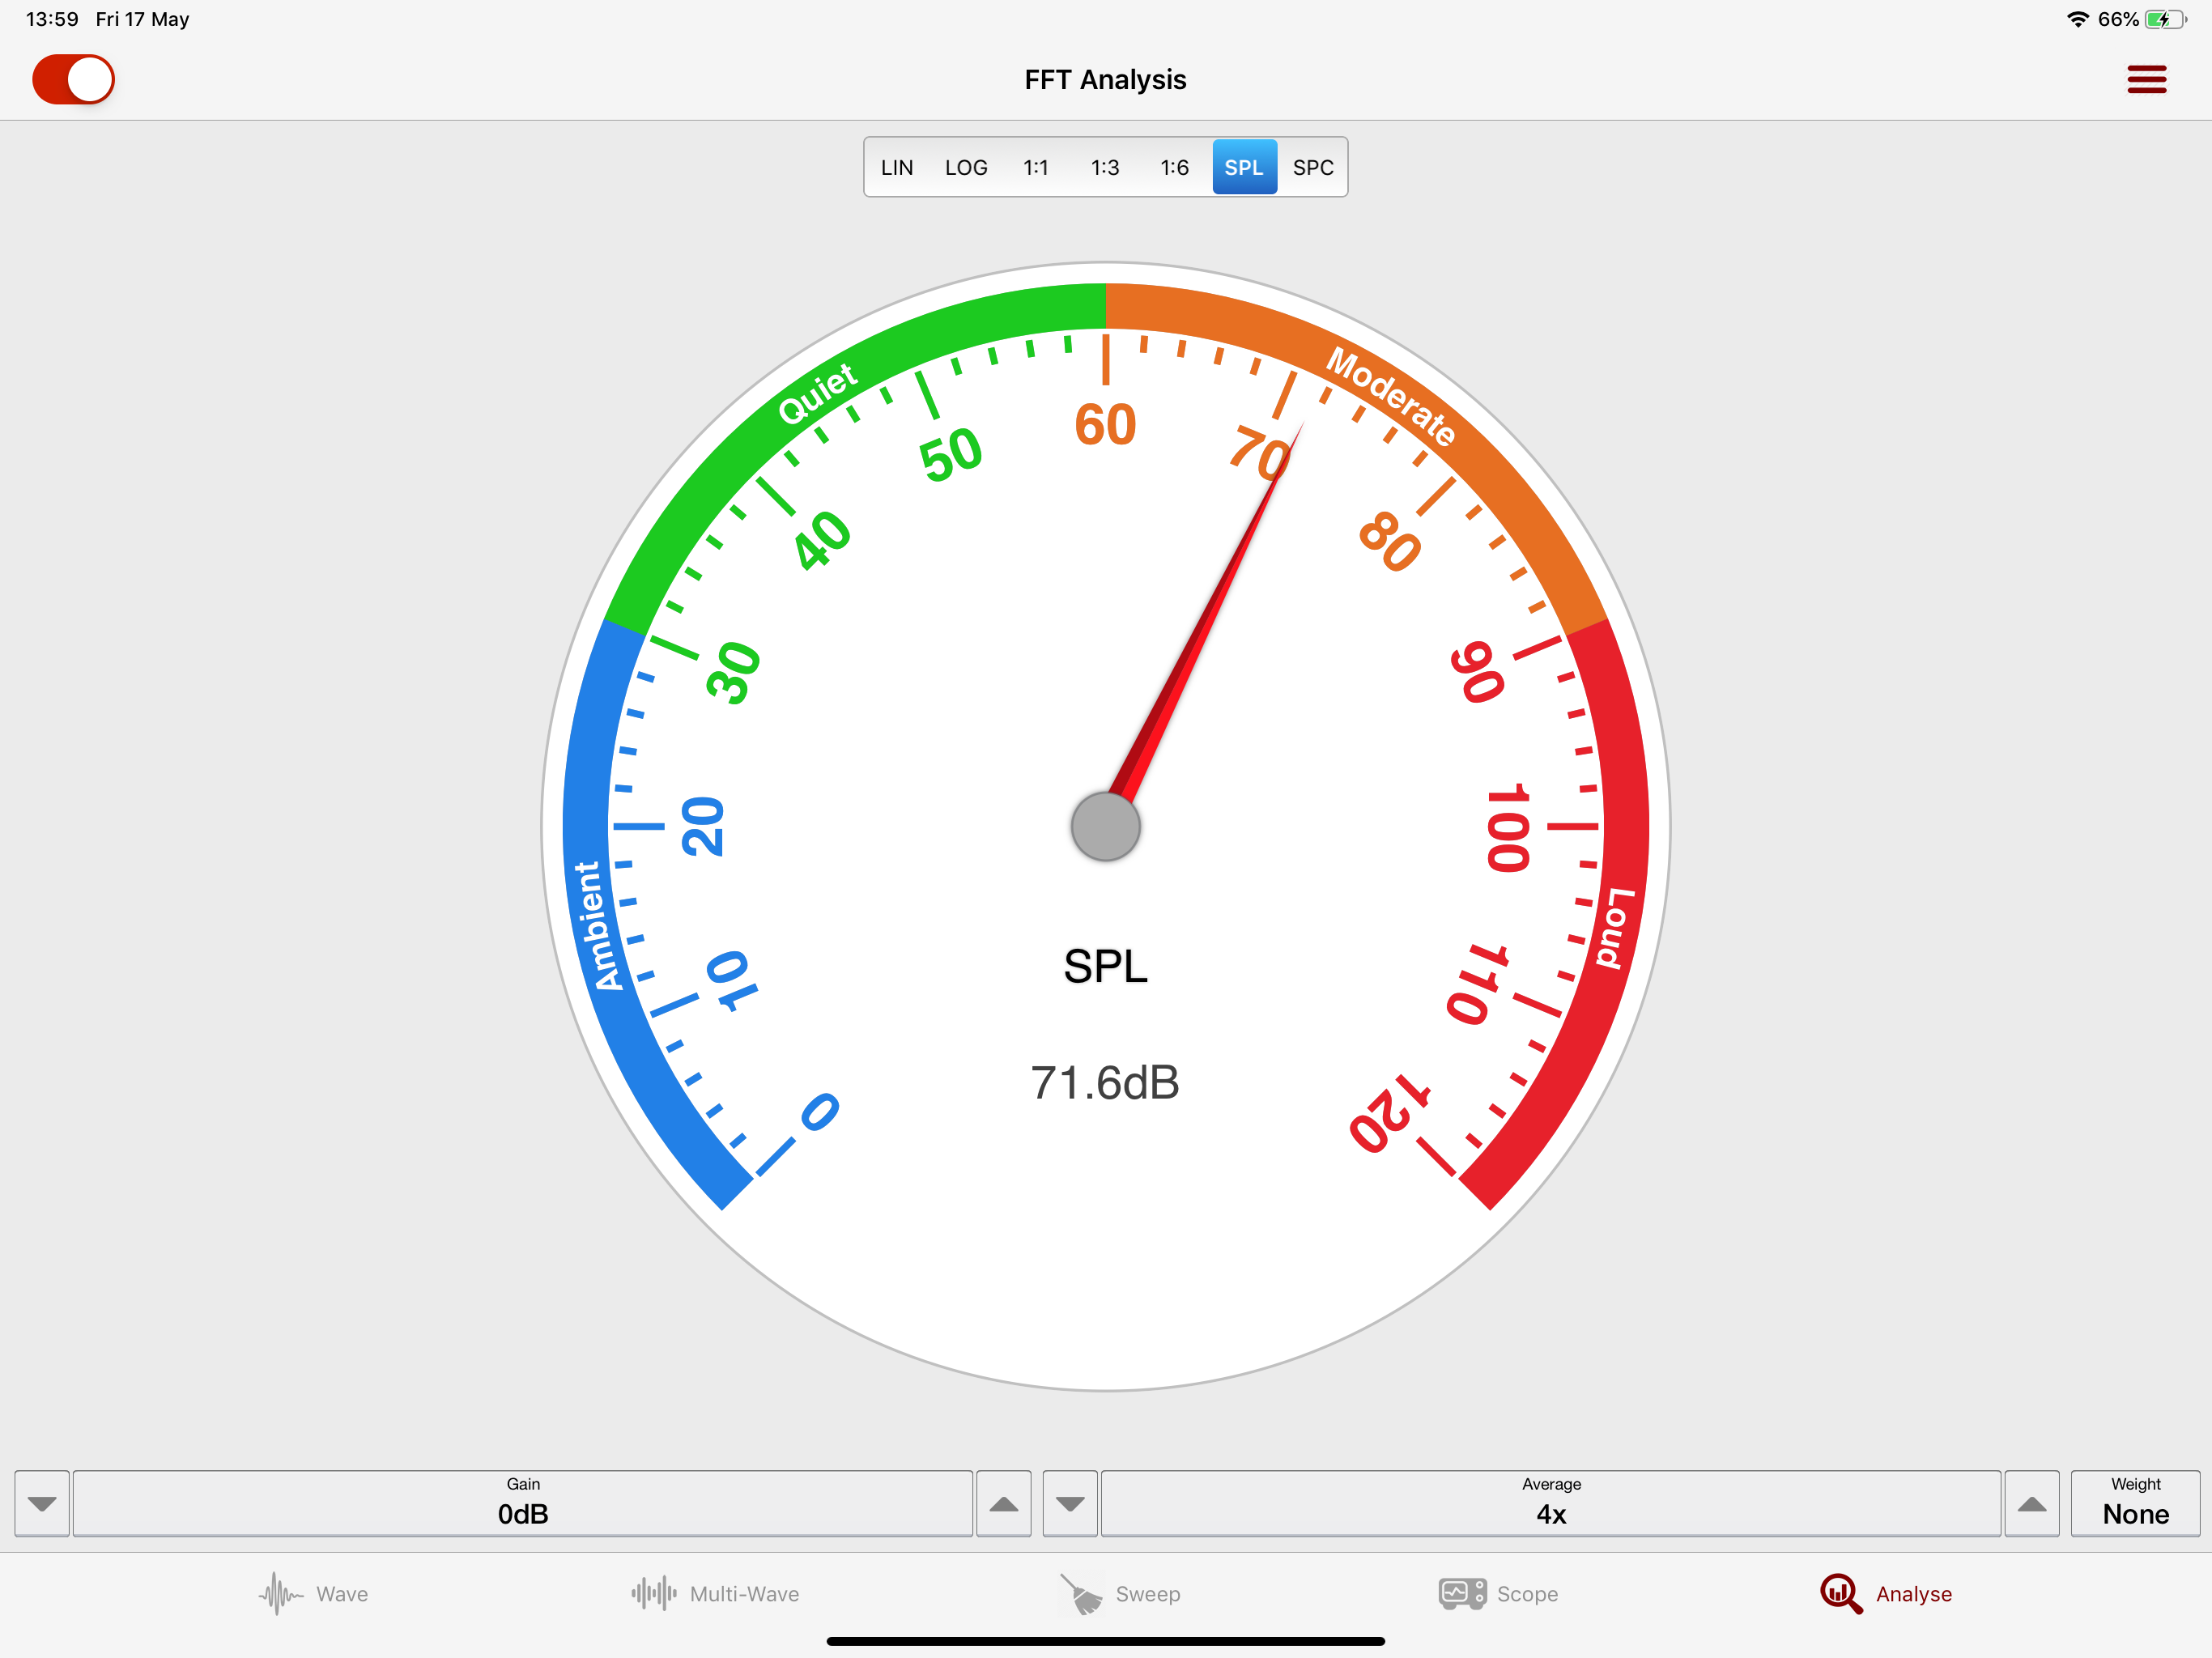Tap the Wi-Fi icon in status bar
Viewport: 2212px width, 1658px height.
2078,19
